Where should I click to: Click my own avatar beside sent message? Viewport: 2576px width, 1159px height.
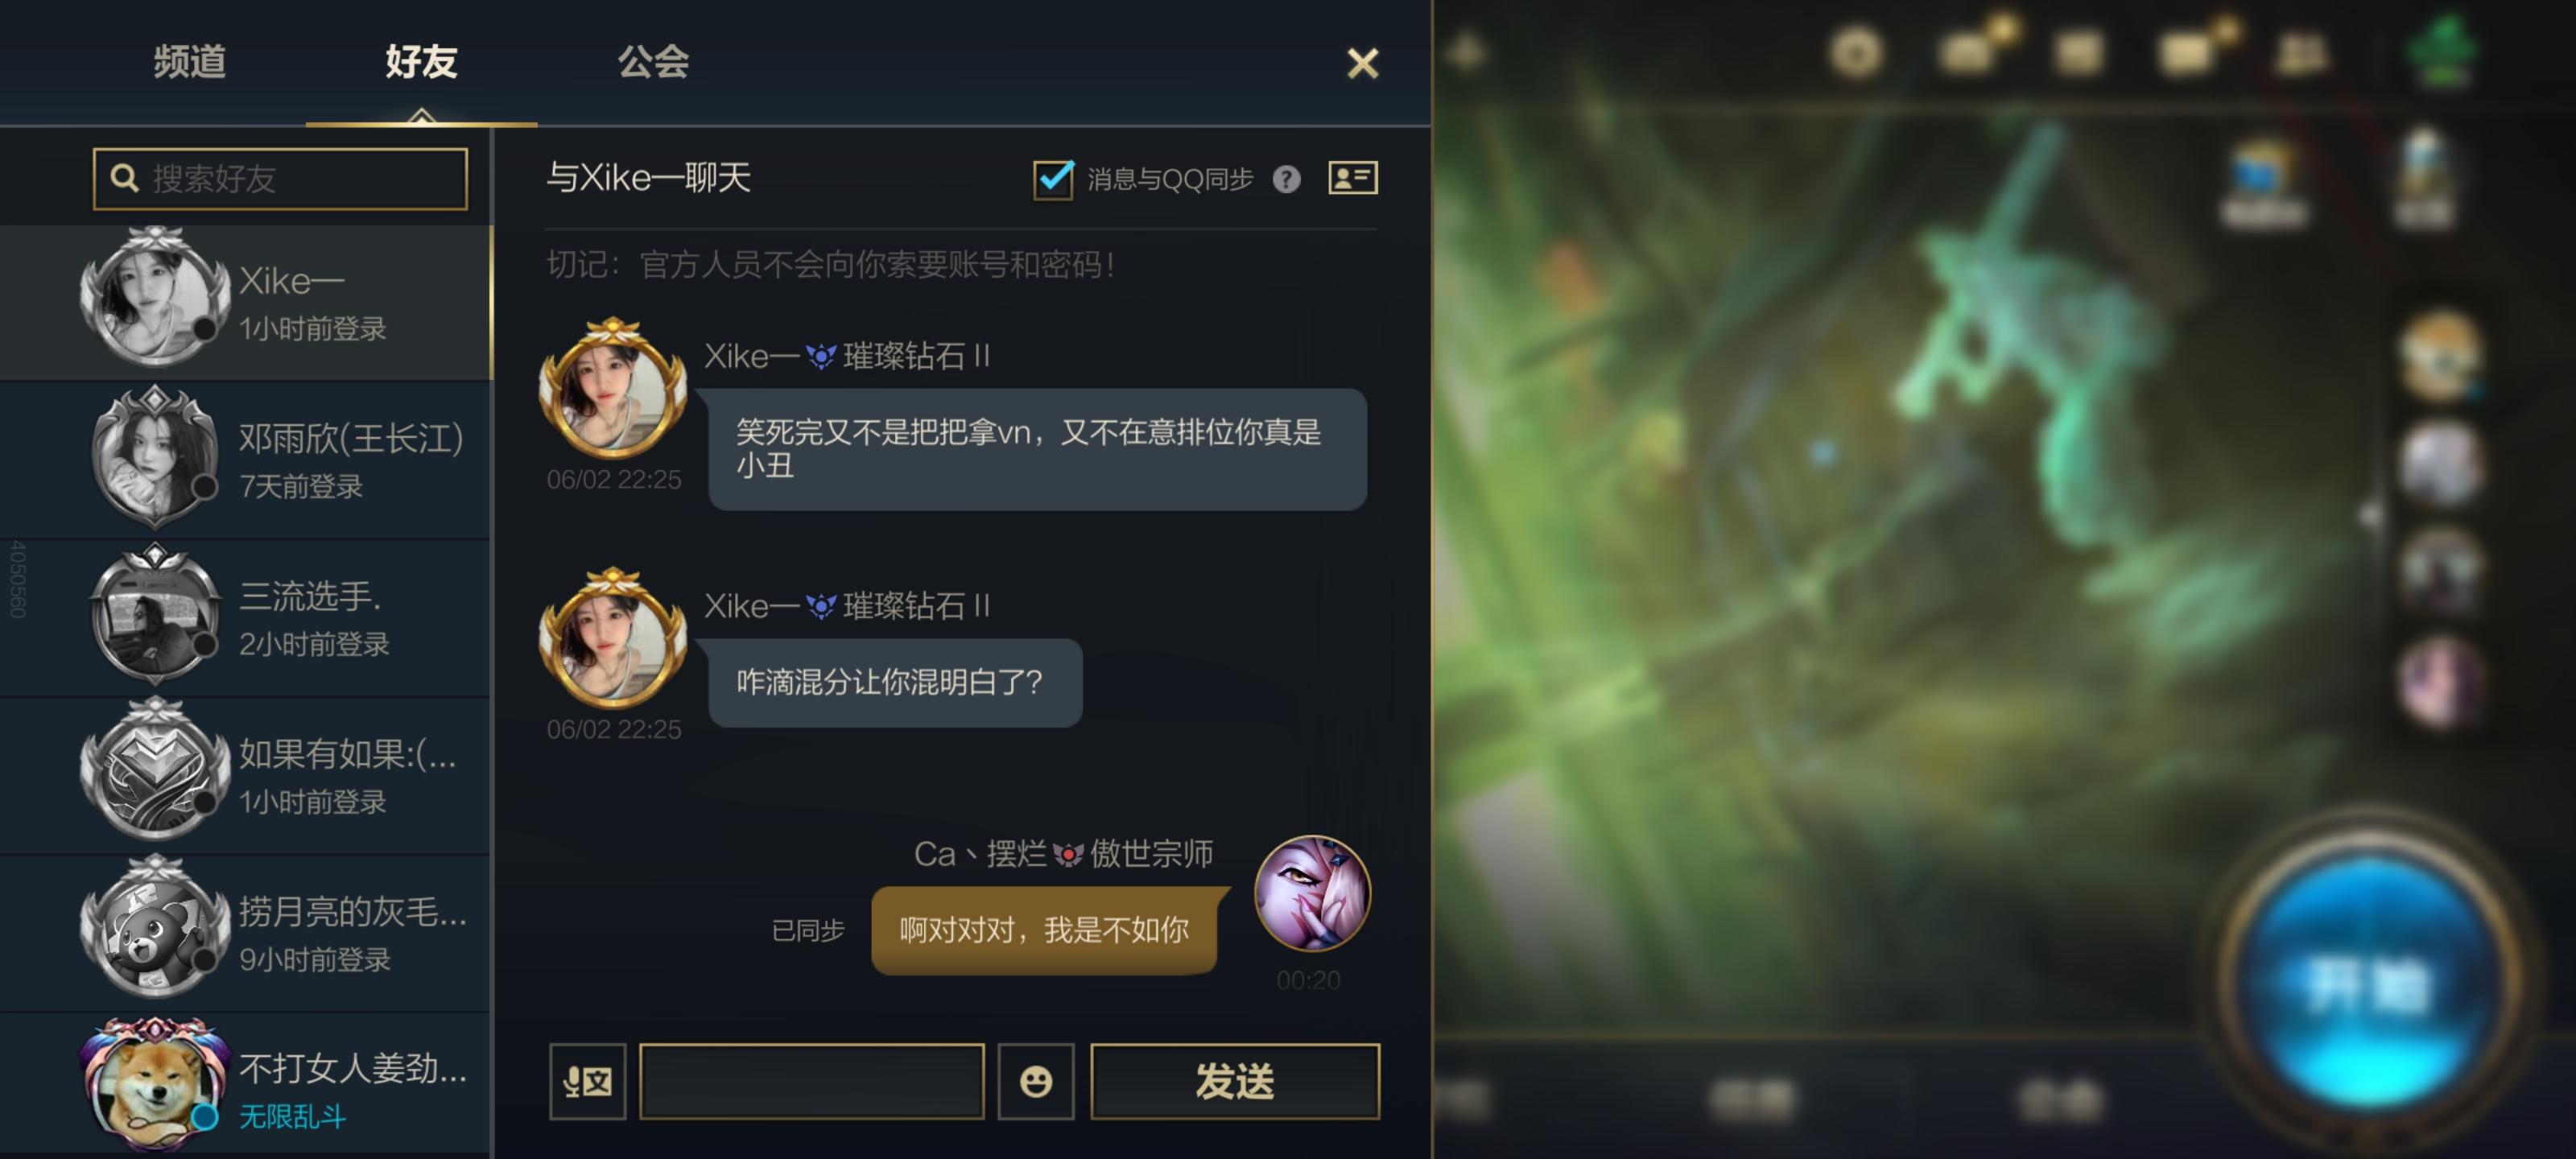(x=1312, y=894)
